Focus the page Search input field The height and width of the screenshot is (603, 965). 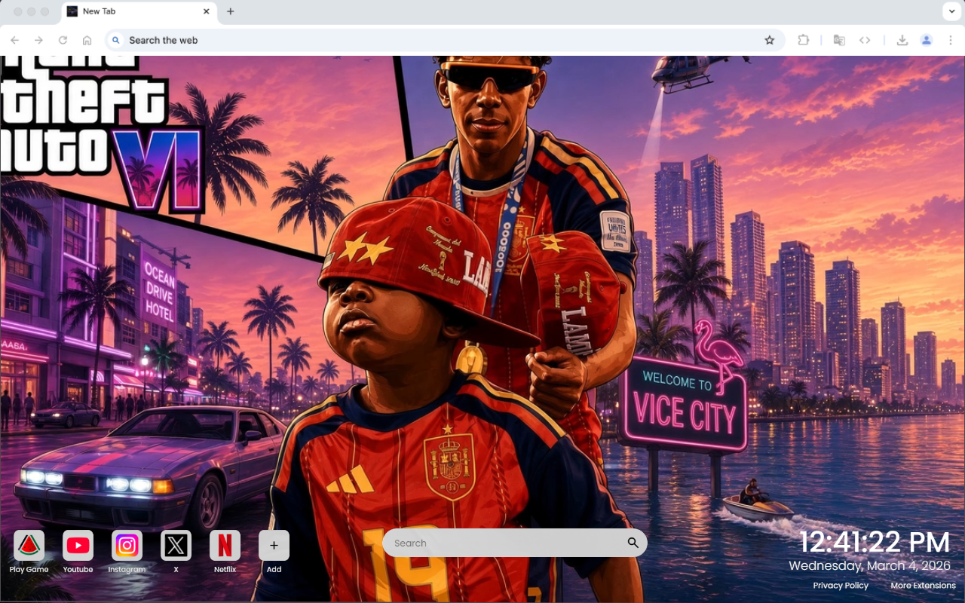[x=514, y=543]
